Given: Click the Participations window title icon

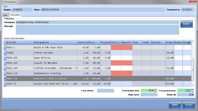Looking at the screenshot, I should click(x=2, y=2).
